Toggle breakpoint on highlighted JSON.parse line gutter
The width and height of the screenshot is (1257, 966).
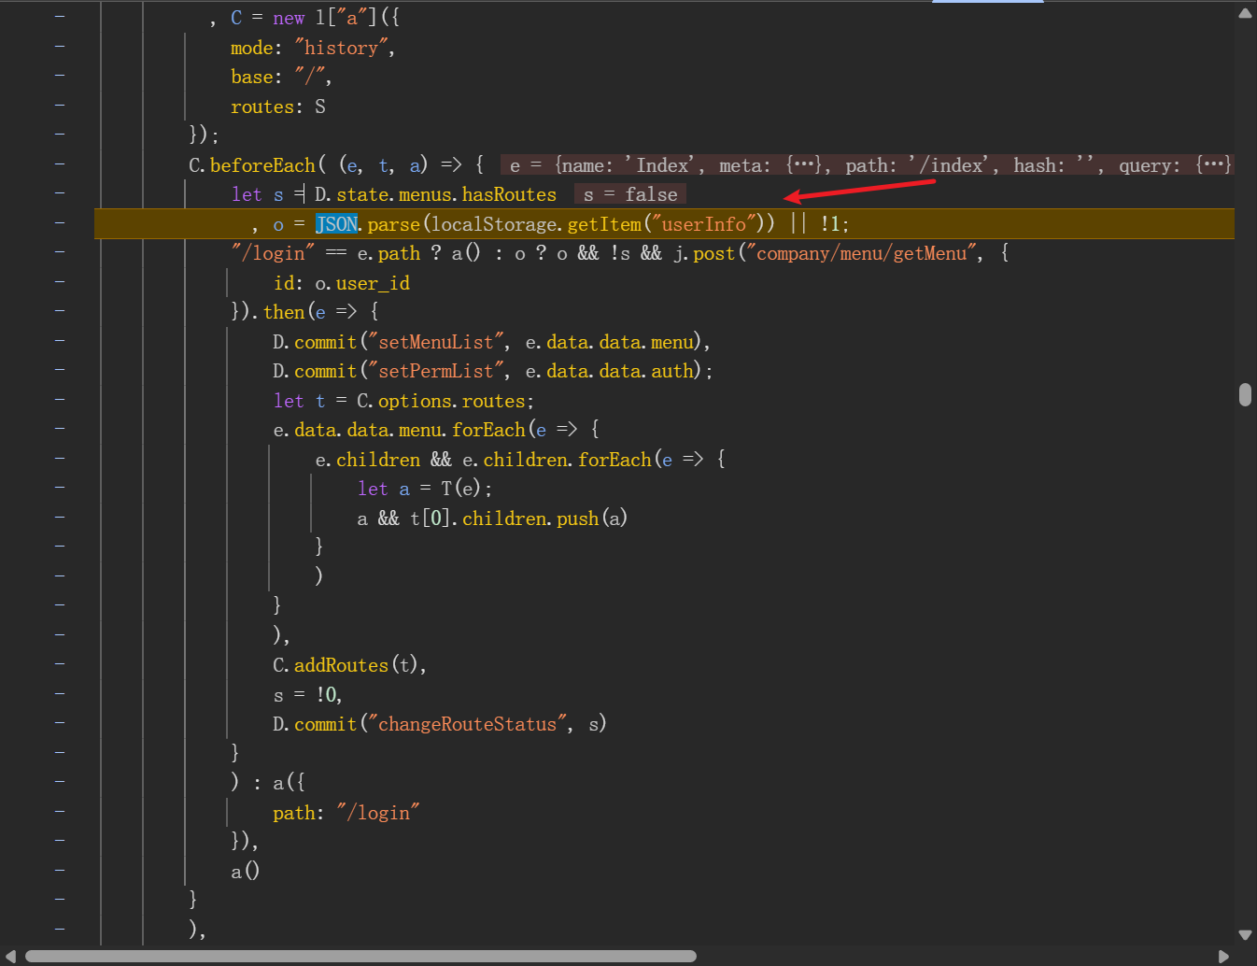click(x=60, y=222)
